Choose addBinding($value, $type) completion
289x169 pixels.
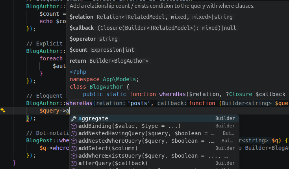154,126
